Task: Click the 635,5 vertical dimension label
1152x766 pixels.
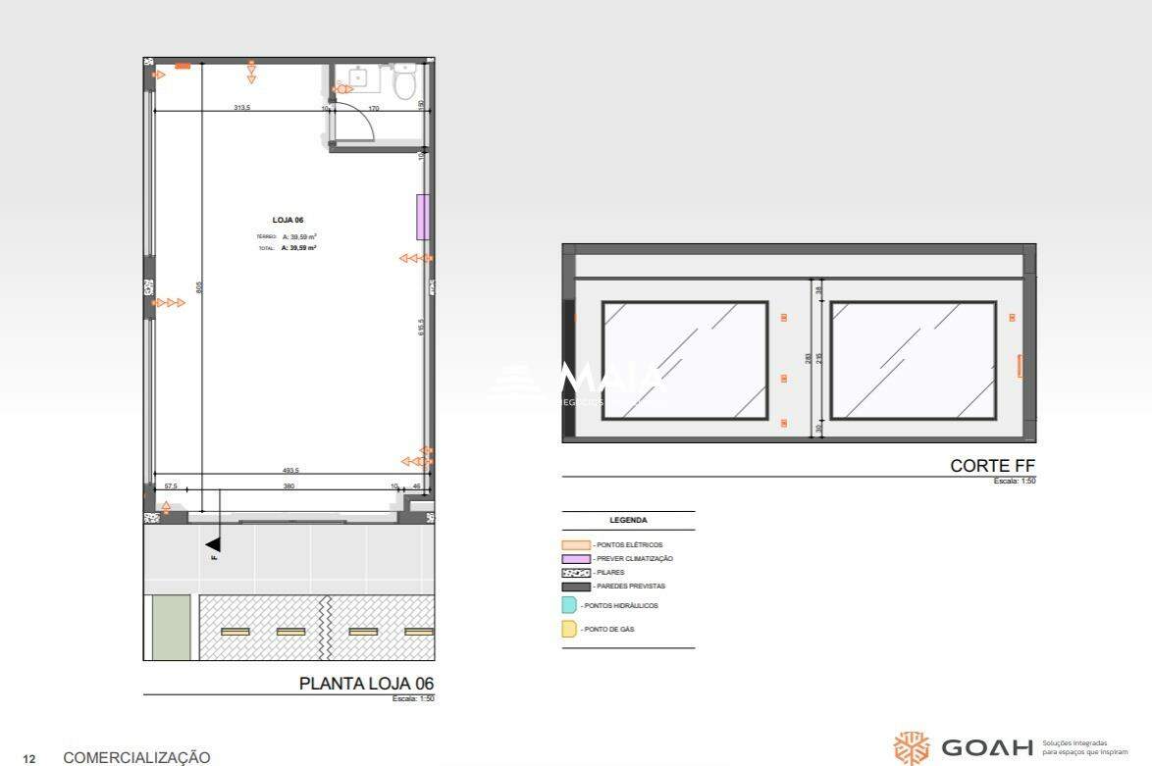Action: (421, 327)
